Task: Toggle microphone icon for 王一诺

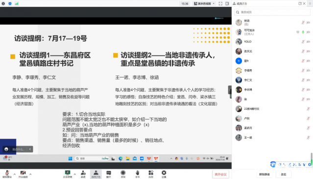Action: pyautogui.click(x=309, y=137)
